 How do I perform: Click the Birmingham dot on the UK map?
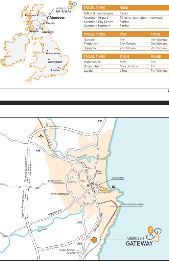click(x=49, y=59)
